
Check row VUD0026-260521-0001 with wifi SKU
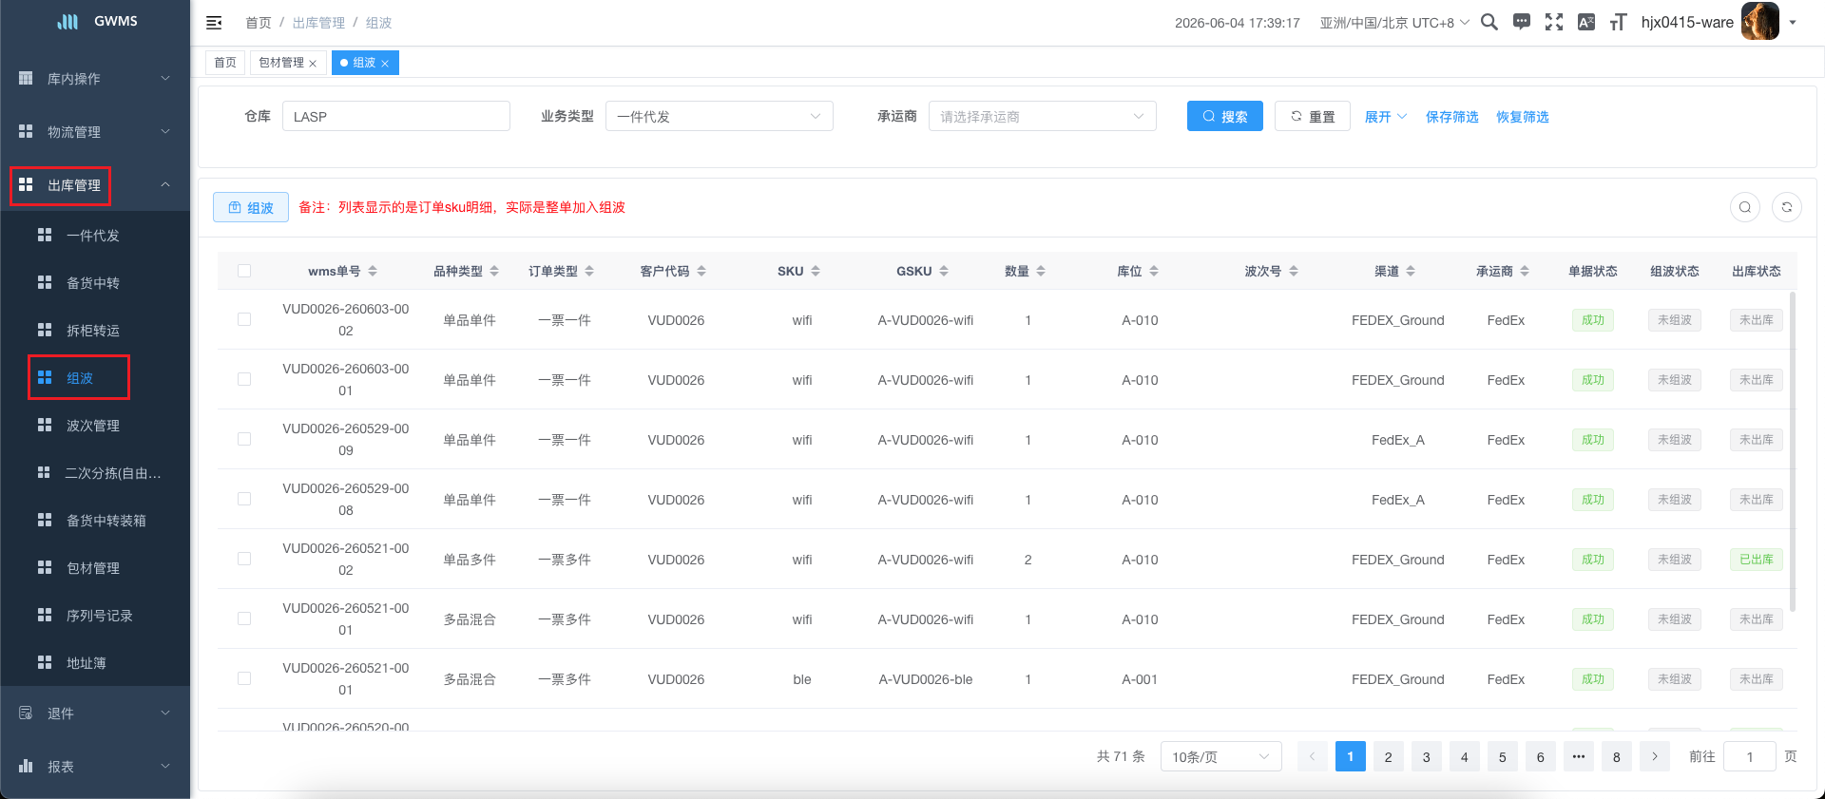coord(244,618)
